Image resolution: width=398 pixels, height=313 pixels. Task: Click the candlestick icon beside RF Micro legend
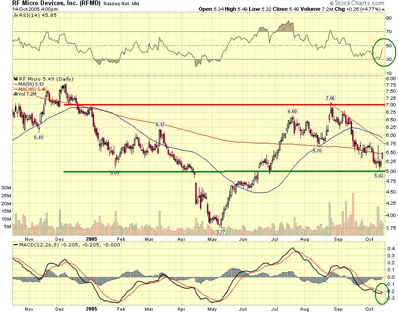tap(15, 79)
